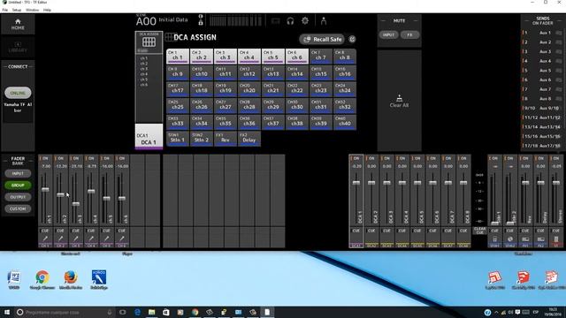Click the ch 2 fader knob

click(60, 194)
